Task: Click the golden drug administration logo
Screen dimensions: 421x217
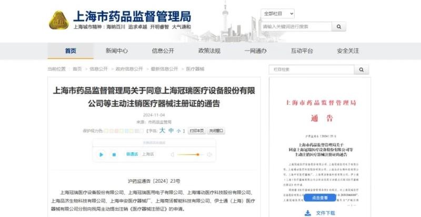Action: pos(59,20)
